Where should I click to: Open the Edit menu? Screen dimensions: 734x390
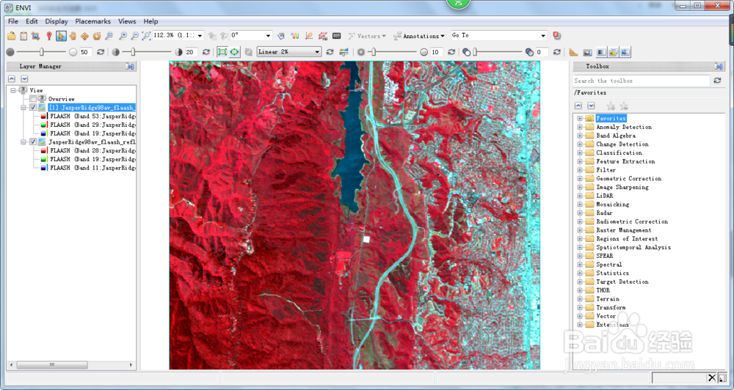click(x=32, y=21)
